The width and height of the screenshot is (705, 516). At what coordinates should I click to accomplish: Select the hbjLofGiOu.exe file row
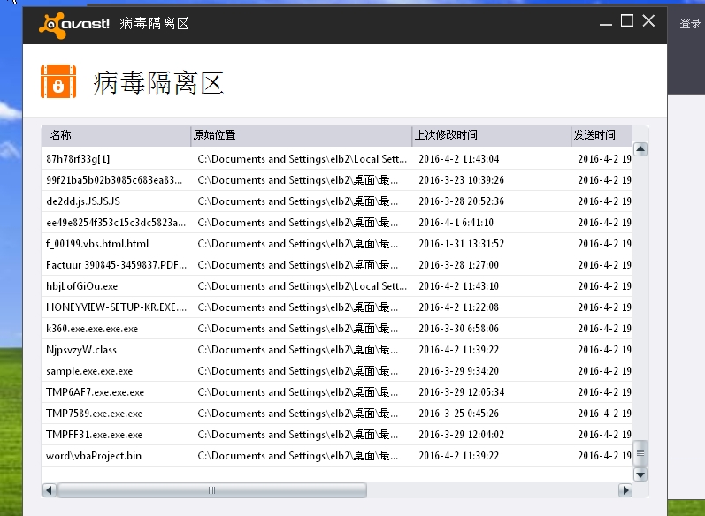(x=81, y=286)
